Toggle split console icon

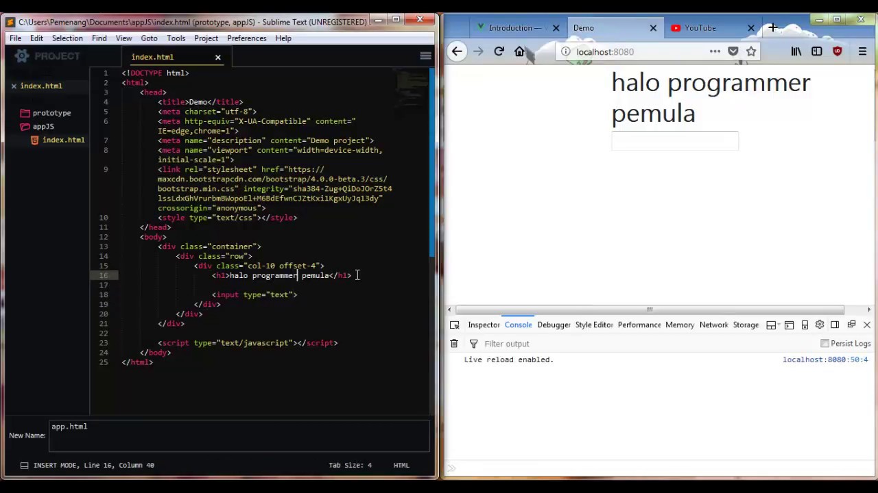(x=789, y=325)
